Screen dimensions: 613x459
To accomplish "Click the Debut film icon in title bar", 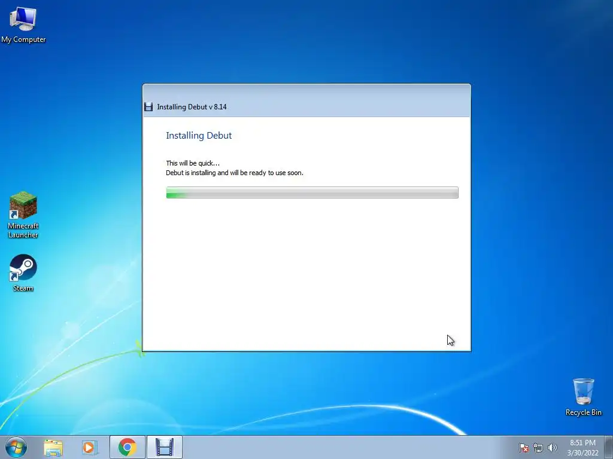I will point(148,107).
